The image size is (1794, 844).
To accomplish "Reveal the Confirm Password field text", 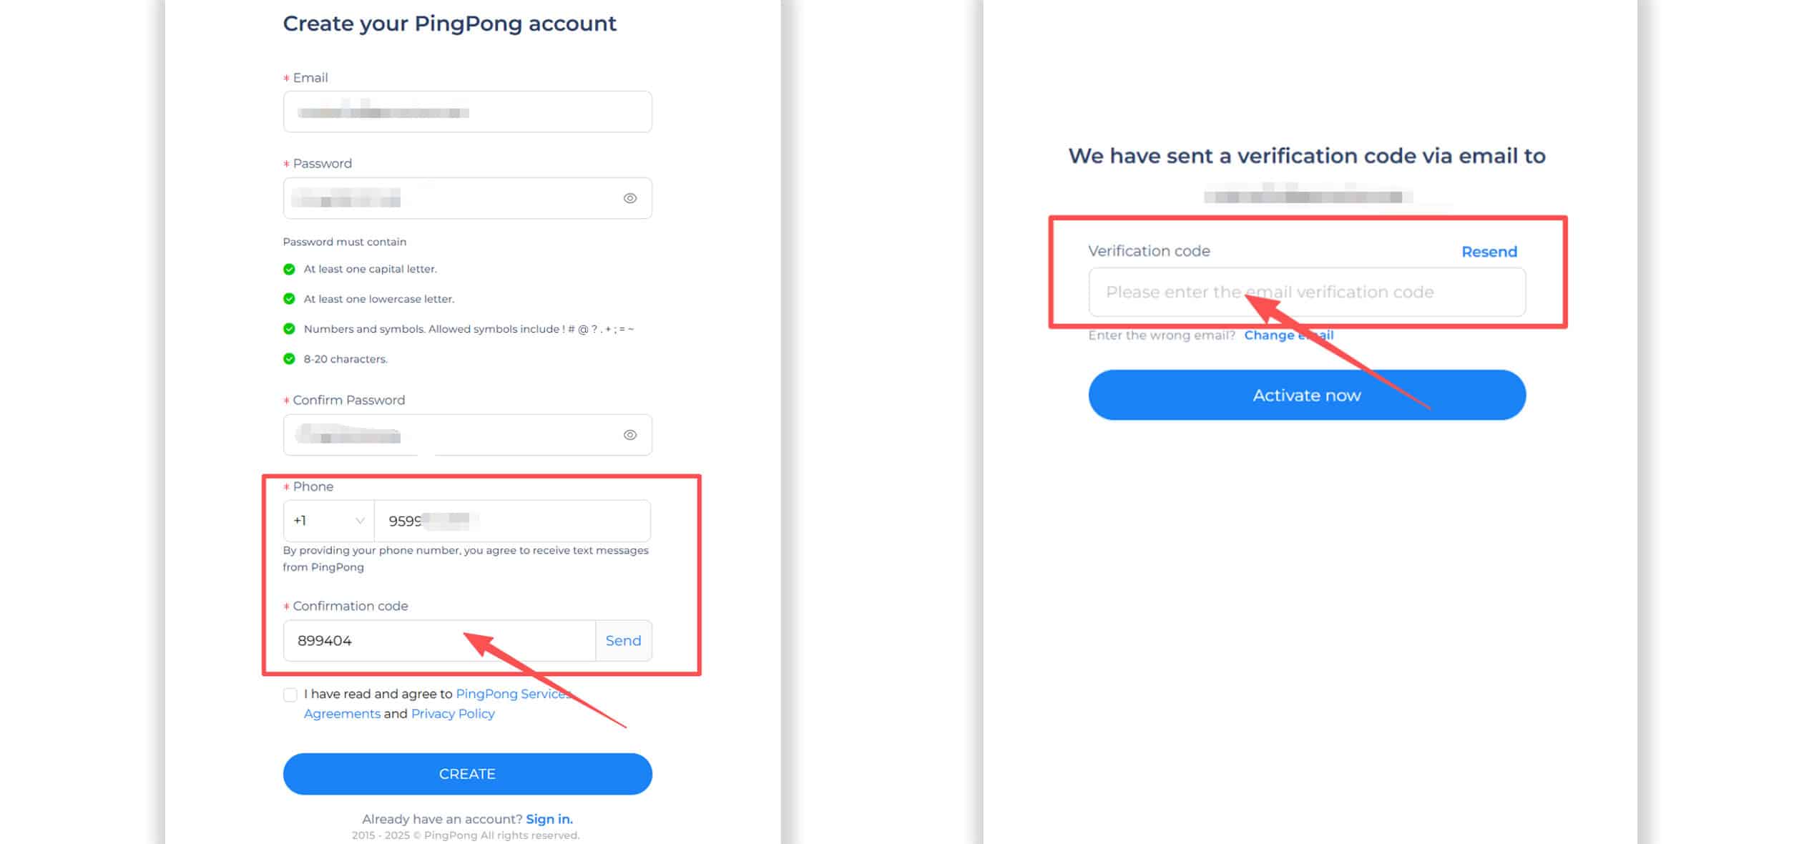I will click(x=629, y=435).
